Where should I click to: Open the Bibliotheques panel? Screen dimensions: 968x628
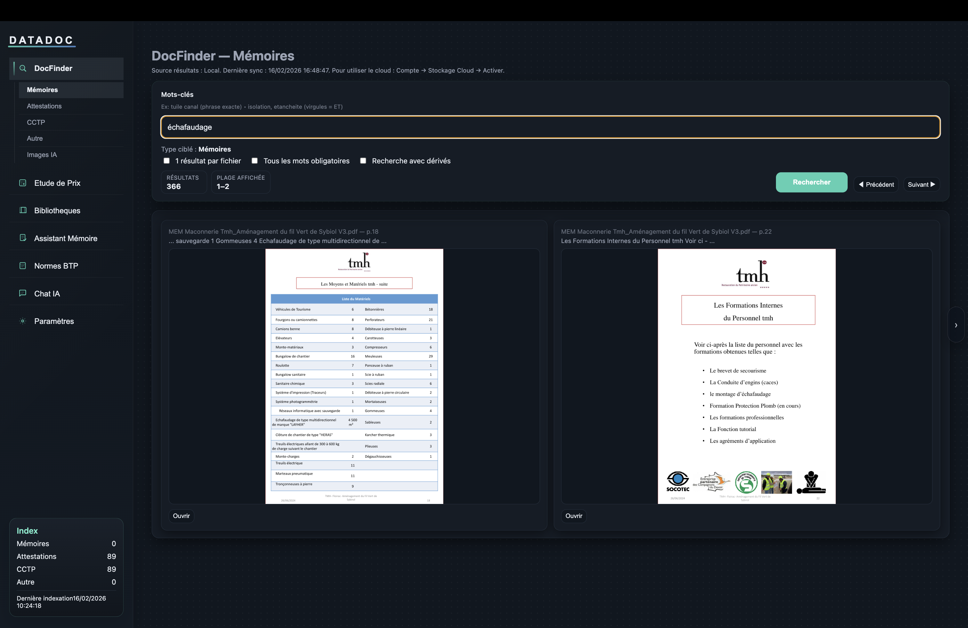[57, 210]
